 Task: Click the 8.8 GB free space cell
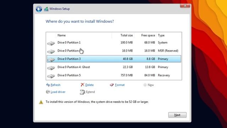151,59
